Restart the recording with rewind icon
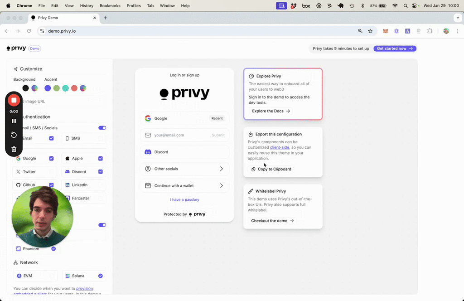The width and height of the screenshot is (464, 301). tap(14, 135)
